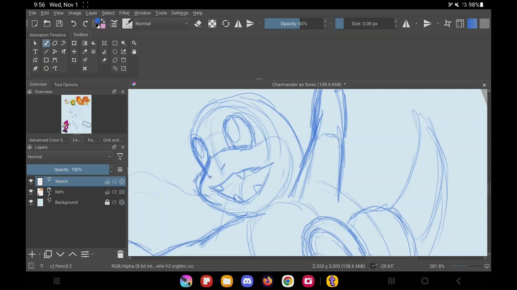Click the Overview canvas thumbnail
The image size is (517, 290).
76,114
